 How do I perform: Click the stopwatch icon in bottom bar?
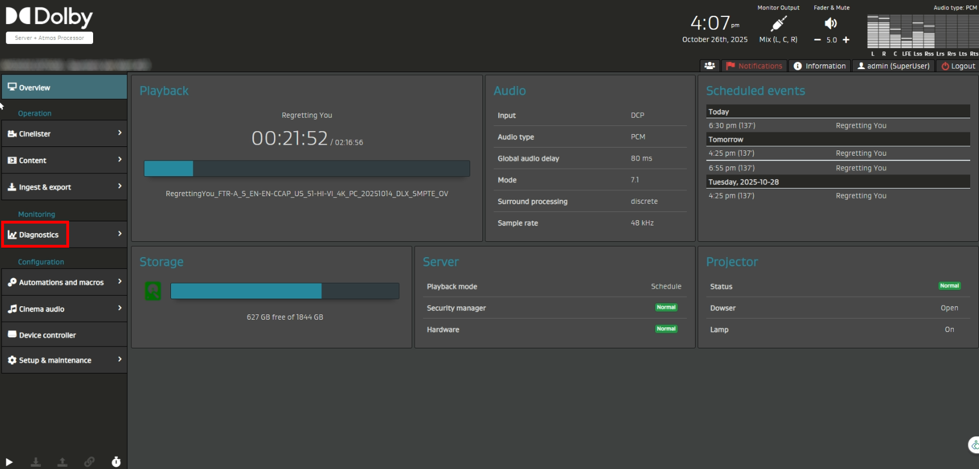pos(116,462)
